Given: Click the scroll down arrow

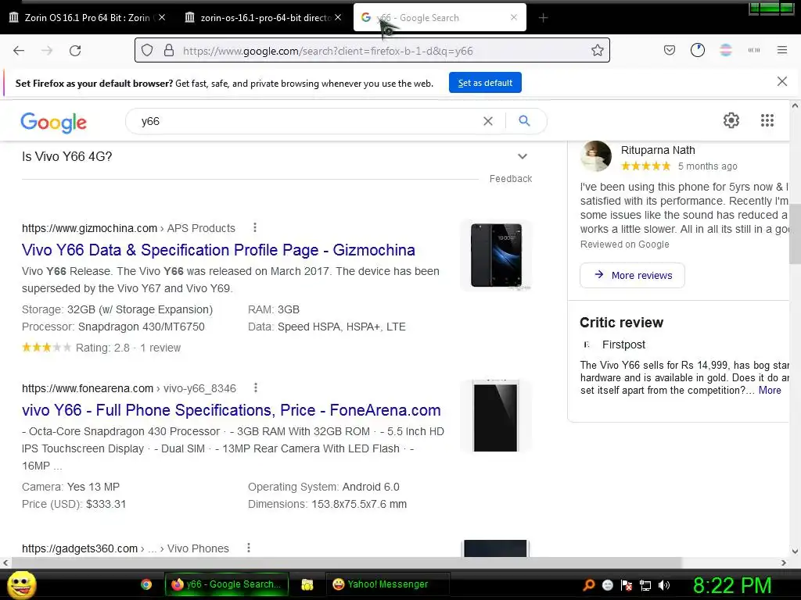Looking at the screenshot, I should pyautogui.click(x=795, y=552).
